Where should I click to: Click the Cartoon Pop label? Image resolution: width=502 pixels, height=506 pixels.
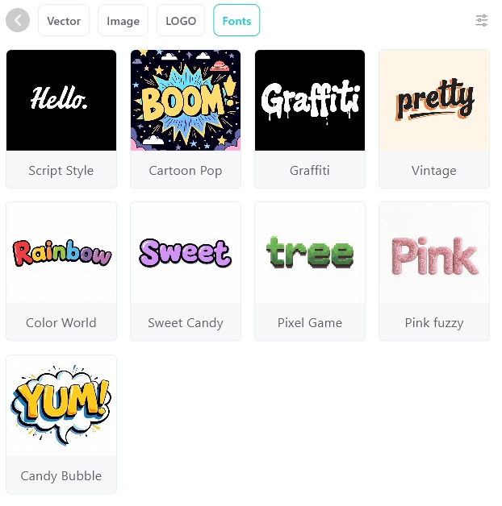(x=186, y=171)
